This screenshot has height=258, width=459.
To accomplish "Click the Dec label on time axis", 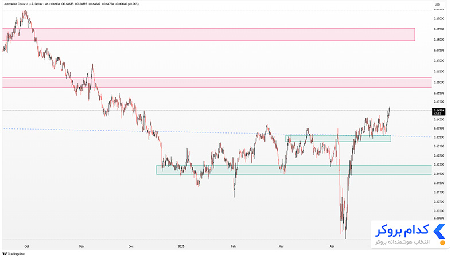I will click(x=131, y=247).
